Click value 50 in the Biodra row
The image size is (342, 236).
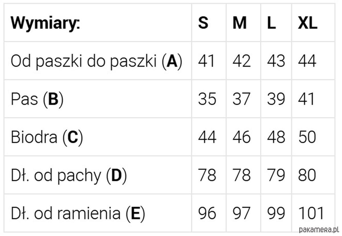[307, 137]
